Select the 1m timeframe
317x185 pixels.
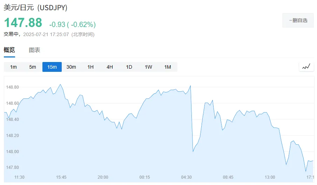click(x=13, y=67)
